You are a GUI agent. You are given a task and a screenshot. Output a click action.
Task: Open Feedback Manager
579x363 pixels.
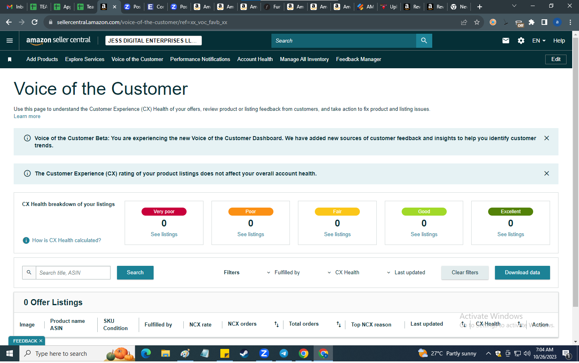point(359,59)
